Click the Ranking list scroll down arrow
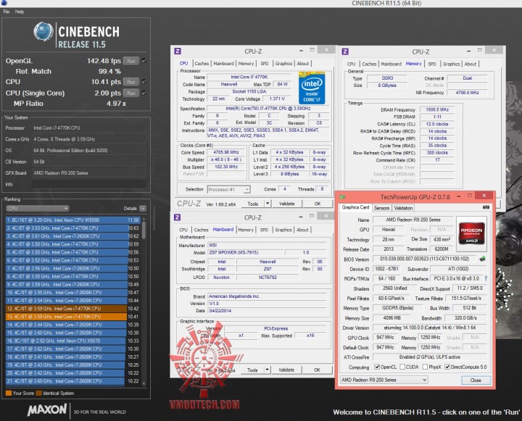522x421 pixels. [144, 383]
